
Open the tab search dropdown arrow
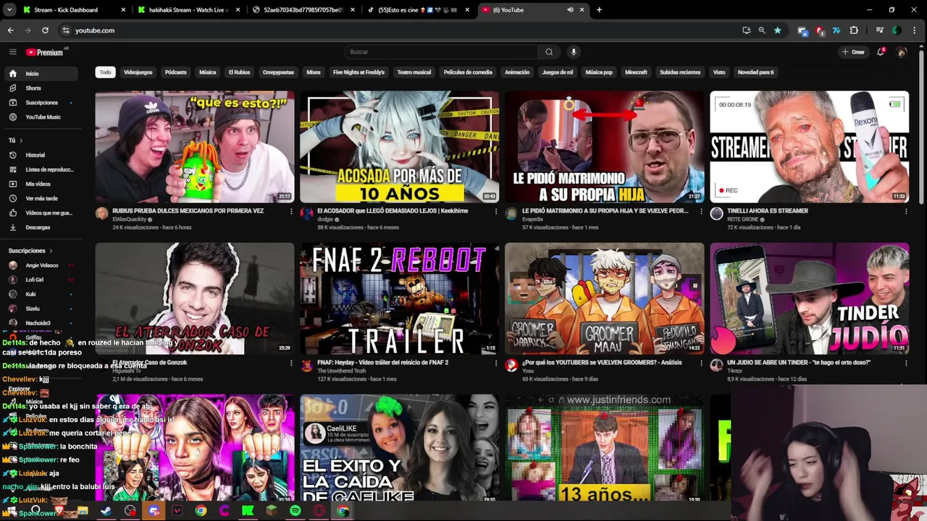pyautogui.click(x=9, y=10)
